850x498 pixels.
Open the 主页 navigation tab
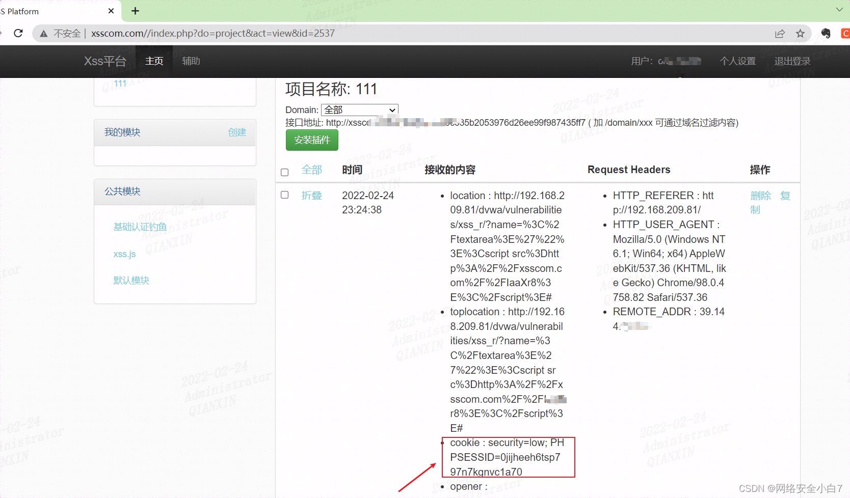point(154,61)
